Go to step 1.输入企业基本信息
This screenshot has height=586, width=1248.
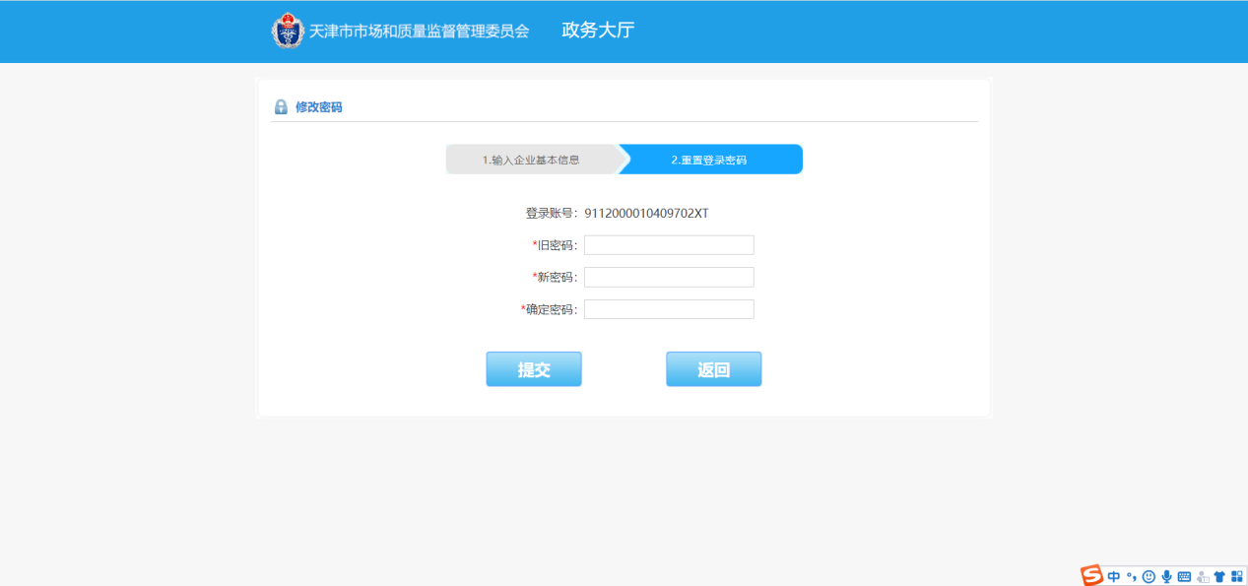pos(531,160)
